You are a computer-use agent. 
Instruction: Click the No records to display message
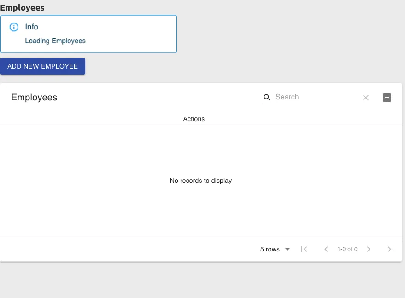point(201,181)
